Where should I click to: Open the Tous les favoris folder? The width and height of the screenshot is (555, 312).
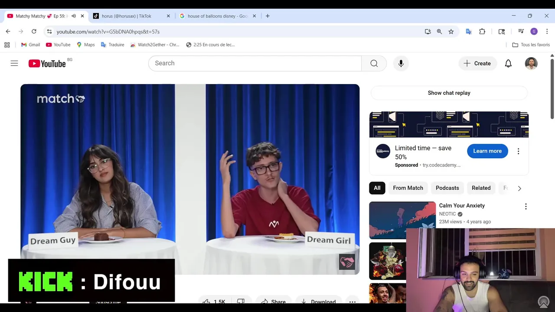click(x=531, y=45)
